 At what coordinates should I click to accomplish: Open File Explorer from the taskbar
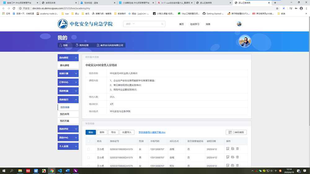pos(20,171)
